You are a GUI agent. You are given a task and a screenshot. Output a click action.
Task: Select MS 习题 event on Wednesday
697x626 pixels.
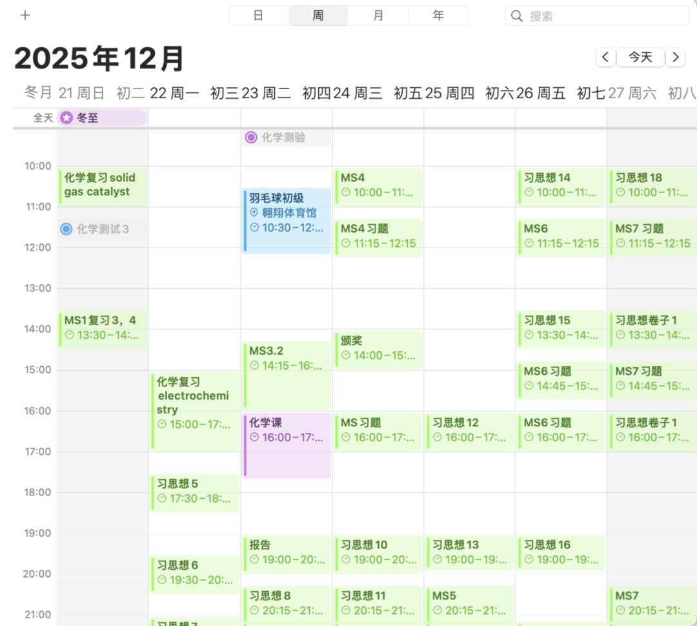pyautogui.click(x=378, y=432)
